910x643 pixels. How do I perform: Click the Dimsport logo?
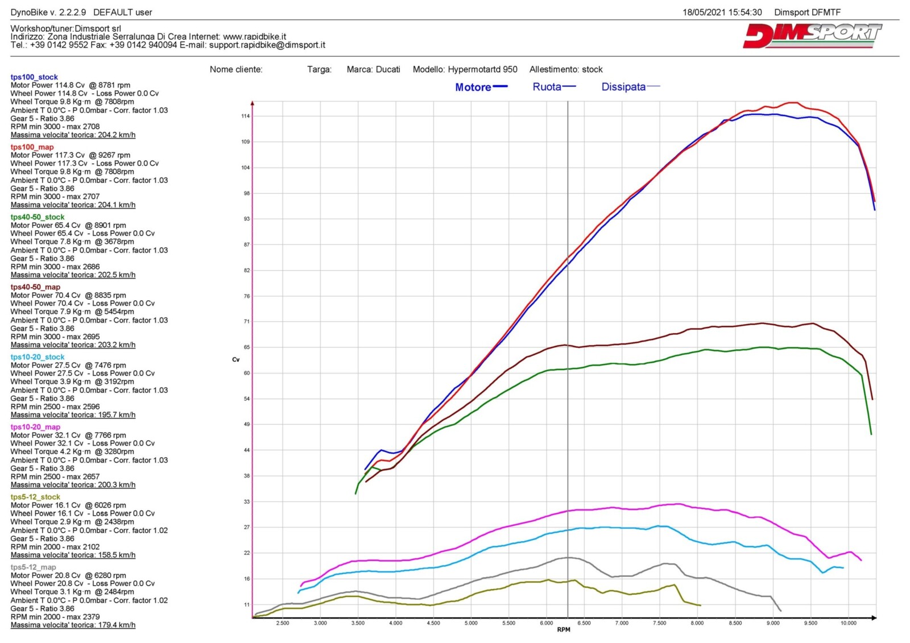[812, 36]
